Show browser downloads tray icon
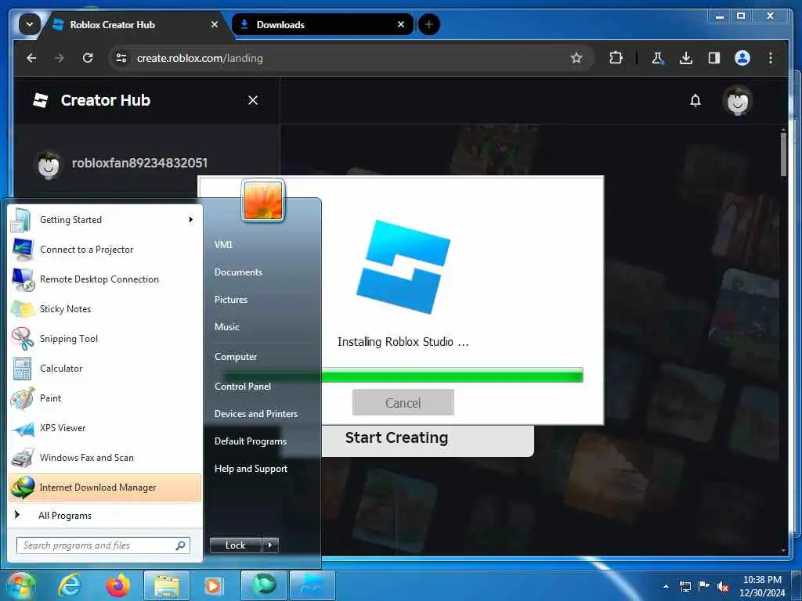 tap(686, 58)
